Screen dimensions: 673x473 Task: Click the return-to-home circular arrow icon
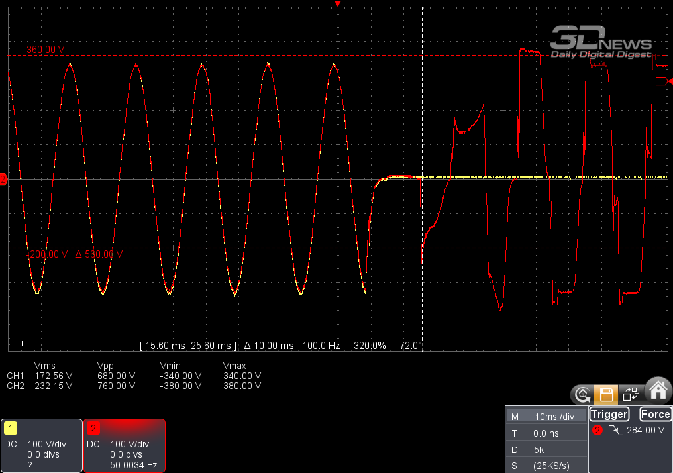(x=582, y=395)
